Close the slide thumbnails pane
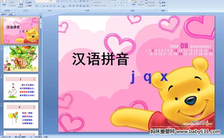This screenshot has height=138, width=224. (x=40, y=14)
